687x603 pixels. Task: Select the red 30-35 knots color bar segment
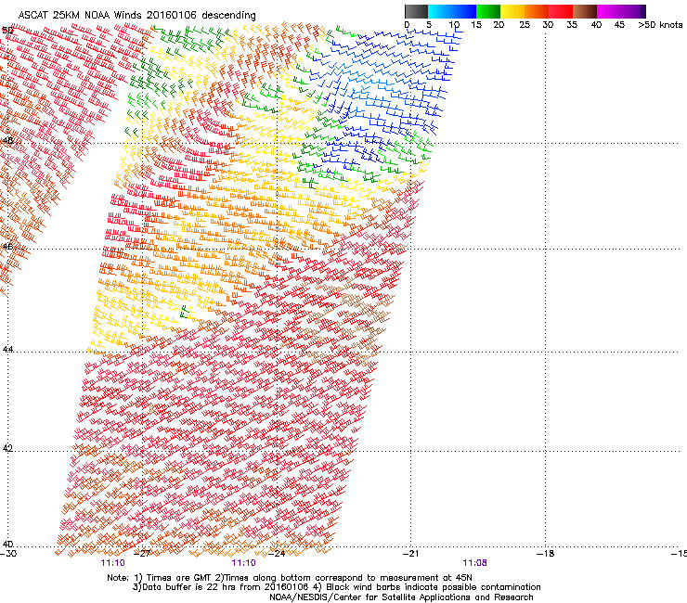coord(561,11)
